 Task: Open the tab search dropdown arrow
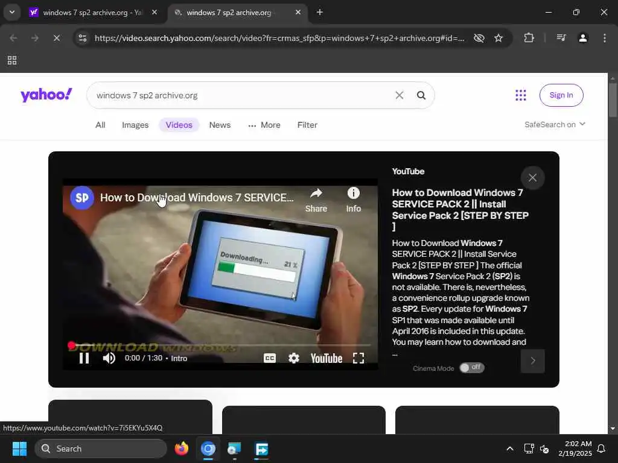[12, 12]
